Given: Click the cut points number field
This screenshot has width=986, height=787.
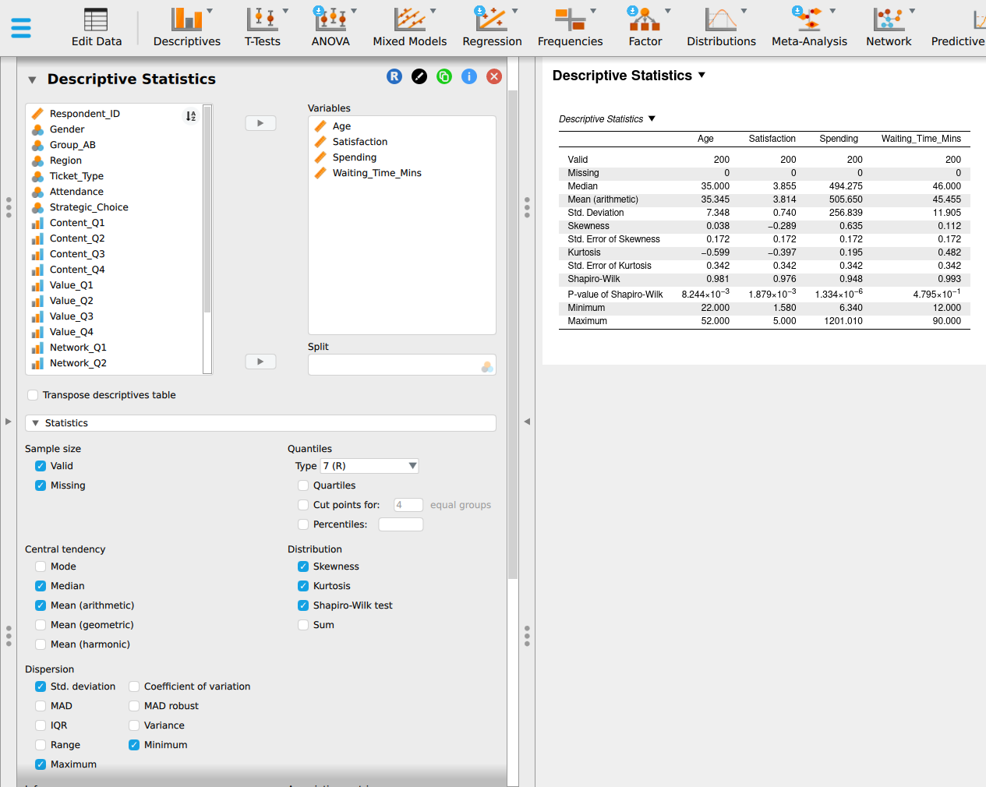Looking at the screenshot, I should point(408,505).
